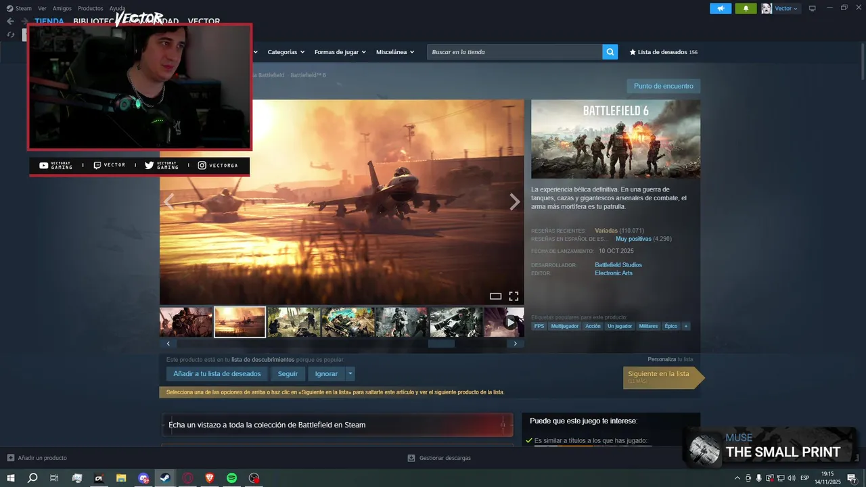Open the Battlefield 6 capsule image
Viewport: 866px width, 487px height.
point(616,139)
